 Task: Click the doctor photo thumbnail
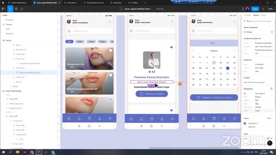(152, 60)
